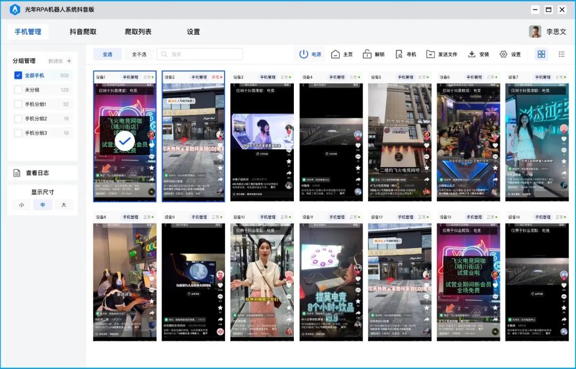Click the power (电源) icon
The height and width of the screenshot is (369, 576).
click(303, 54)
